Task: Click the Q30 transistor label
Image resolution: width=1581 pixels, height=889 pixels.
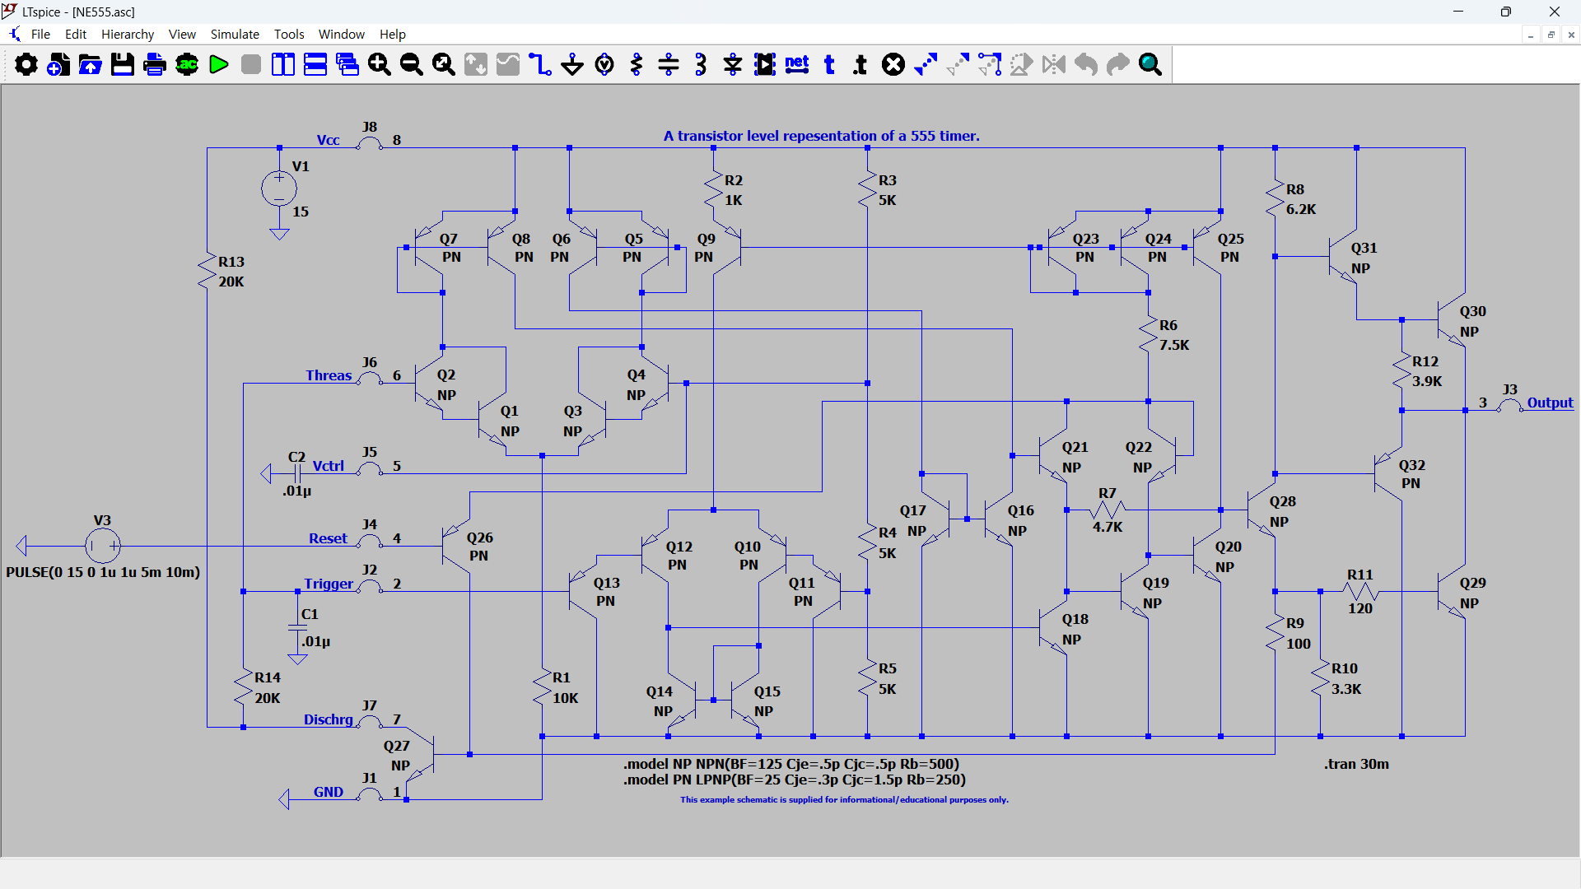Action: pyautogui.click(x=1473, y=311)
